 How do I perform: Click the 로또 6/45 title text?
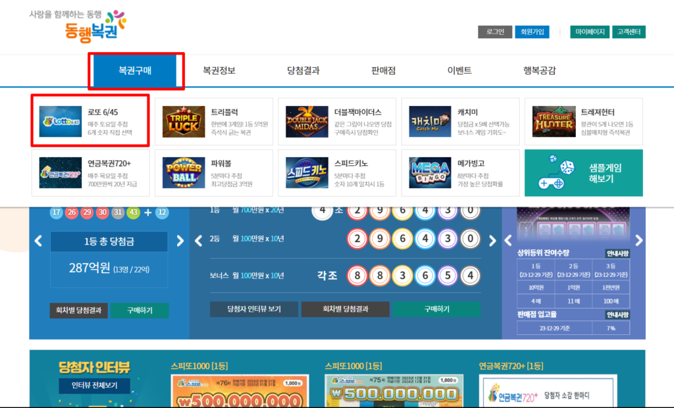(x=103, y=113)
